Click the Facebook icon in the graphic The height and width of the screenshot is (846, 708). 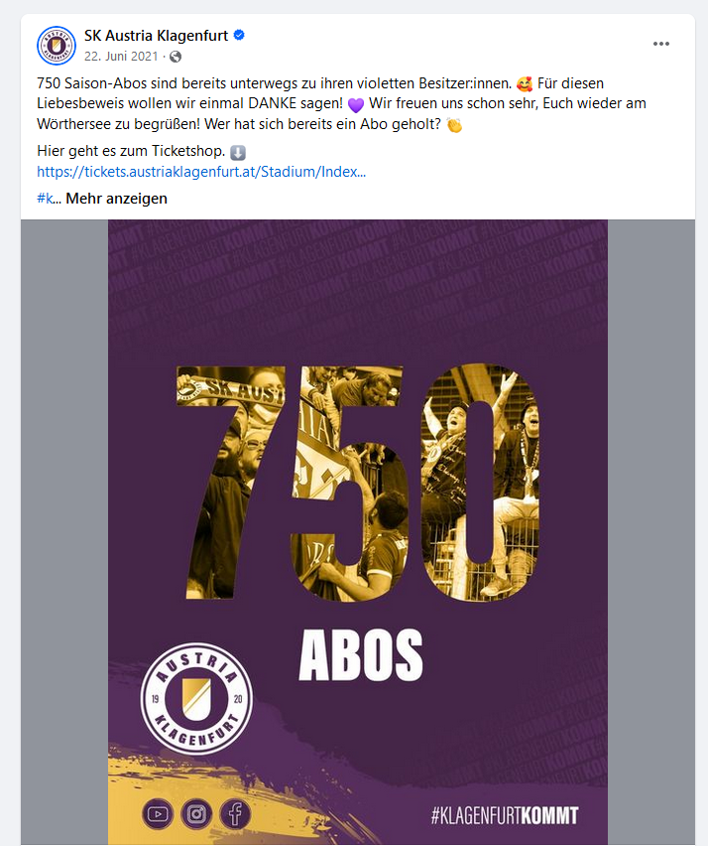click(x=235, y=813)
